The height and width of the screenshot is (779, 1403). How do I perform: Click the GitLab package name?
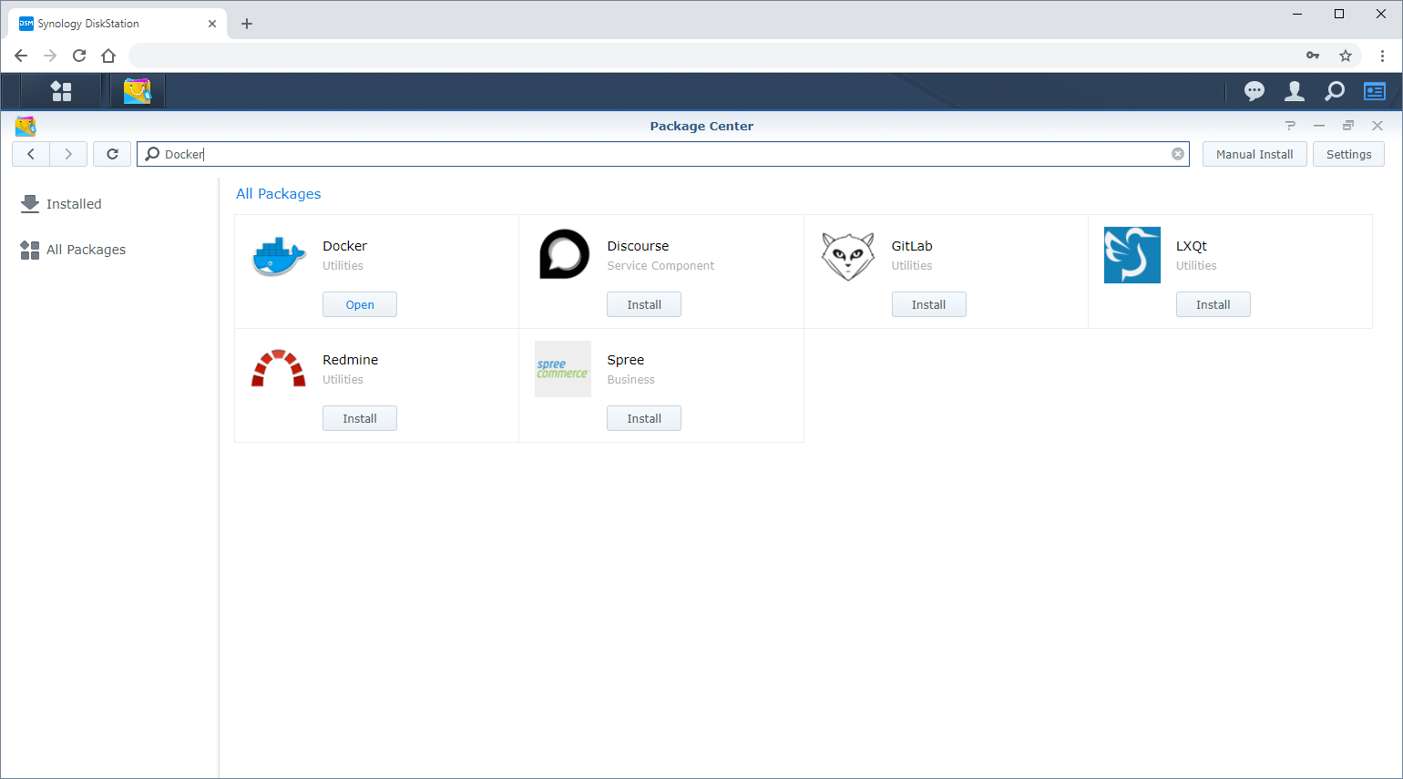point(912,246)
